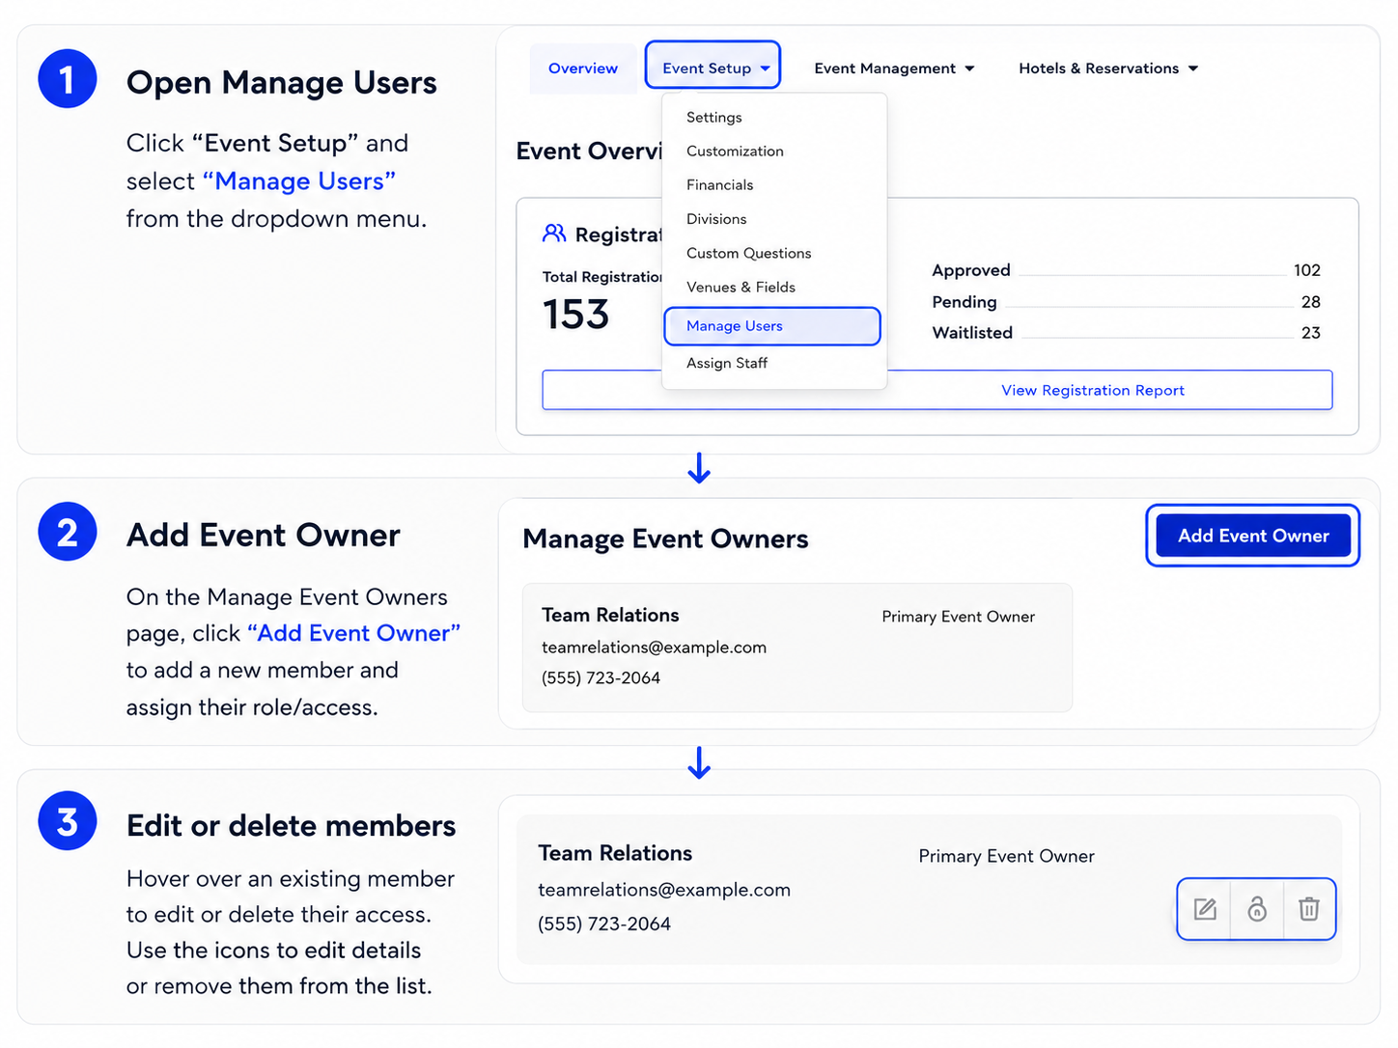This screenshot has width=1398, height=1048.
Task: Click the email in the step 2 owner card
Action: click(x=654, y=648)
